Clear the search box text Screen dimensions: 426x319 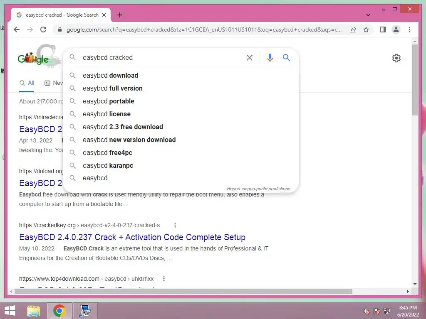point(250,57)
